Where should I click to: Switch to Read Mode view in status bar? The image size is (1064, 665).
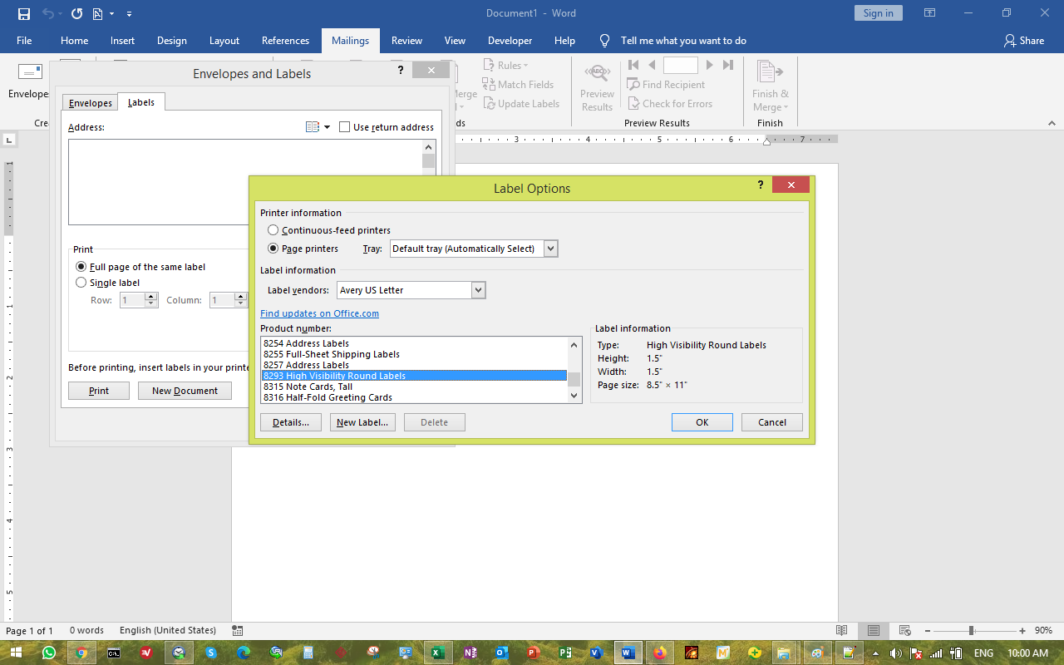coord(841,631)
